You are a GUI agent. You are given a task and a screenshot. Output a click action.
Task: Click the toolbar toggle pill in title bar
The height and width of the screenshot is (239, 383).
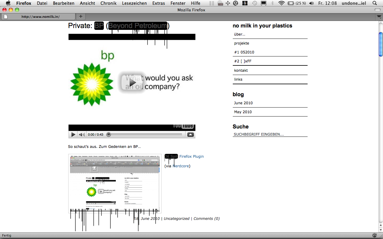[378, 10]
